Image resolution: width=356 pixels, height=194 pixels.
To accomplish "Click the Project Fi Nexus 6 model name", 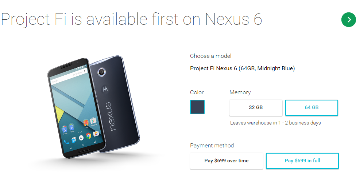I will (x=242, y=68).
